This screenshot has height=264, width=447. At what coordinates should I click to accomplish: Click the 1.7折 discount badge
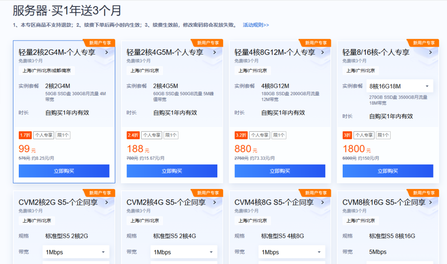click(x=25, y=135)
